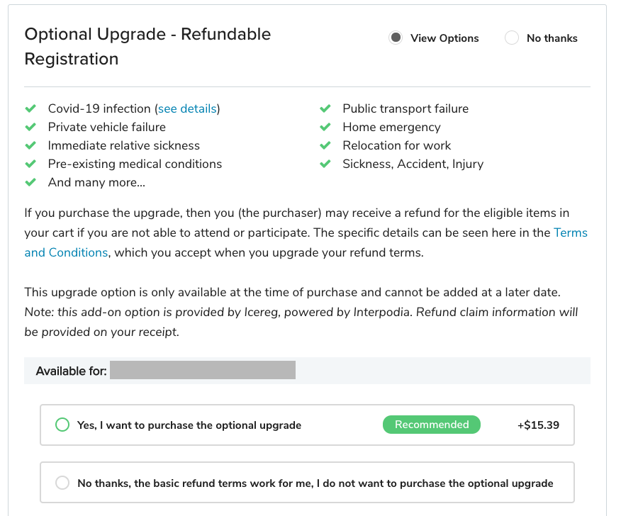Click checkmark beside Immediate relative sickness

pos(30,145)
